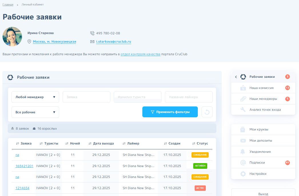
Task: Click Irina Starkova's profile photo
Action: click(12, 37)
